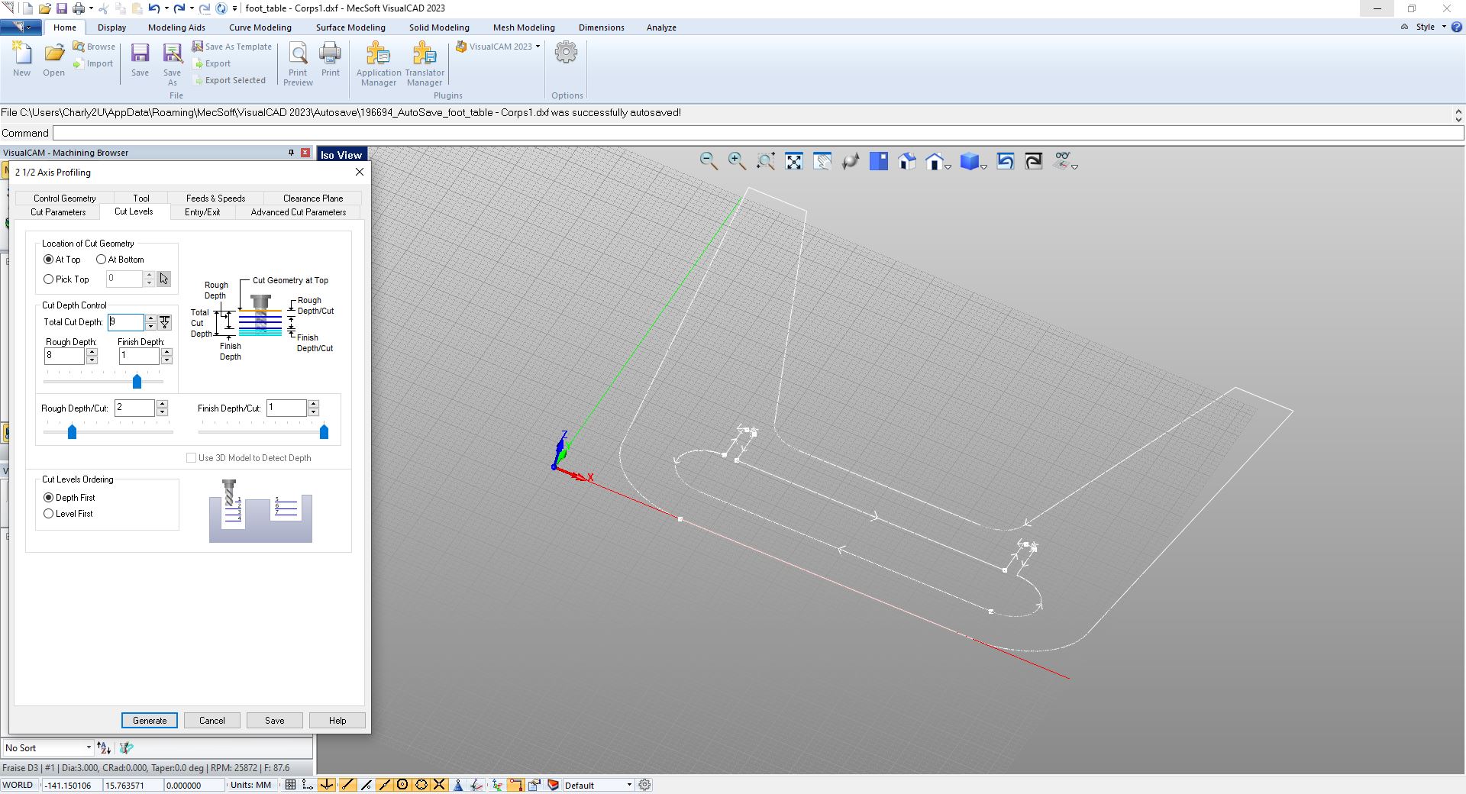Click the Save button in dialog

[x=275, y=721]
